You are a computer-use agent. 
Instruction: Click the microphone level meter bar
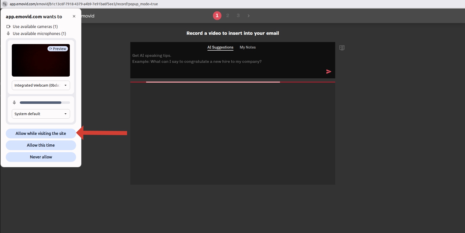(x=45, y=103)
